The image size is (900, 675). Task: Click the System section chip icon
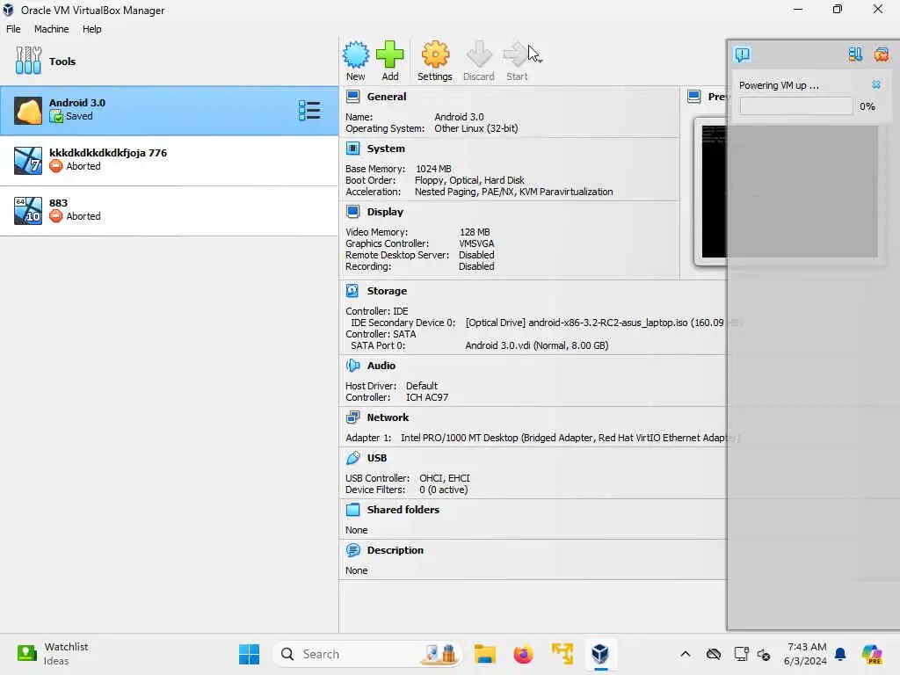point(352,149)
